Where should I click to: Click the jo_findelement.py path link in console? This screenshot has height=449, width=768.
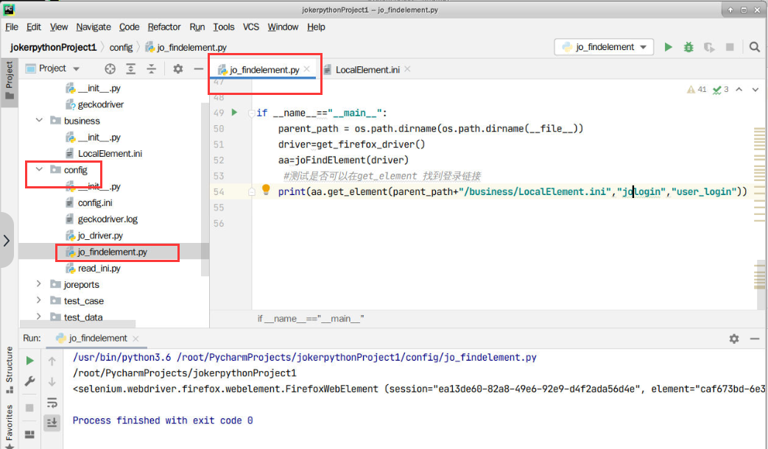point(356,358)
